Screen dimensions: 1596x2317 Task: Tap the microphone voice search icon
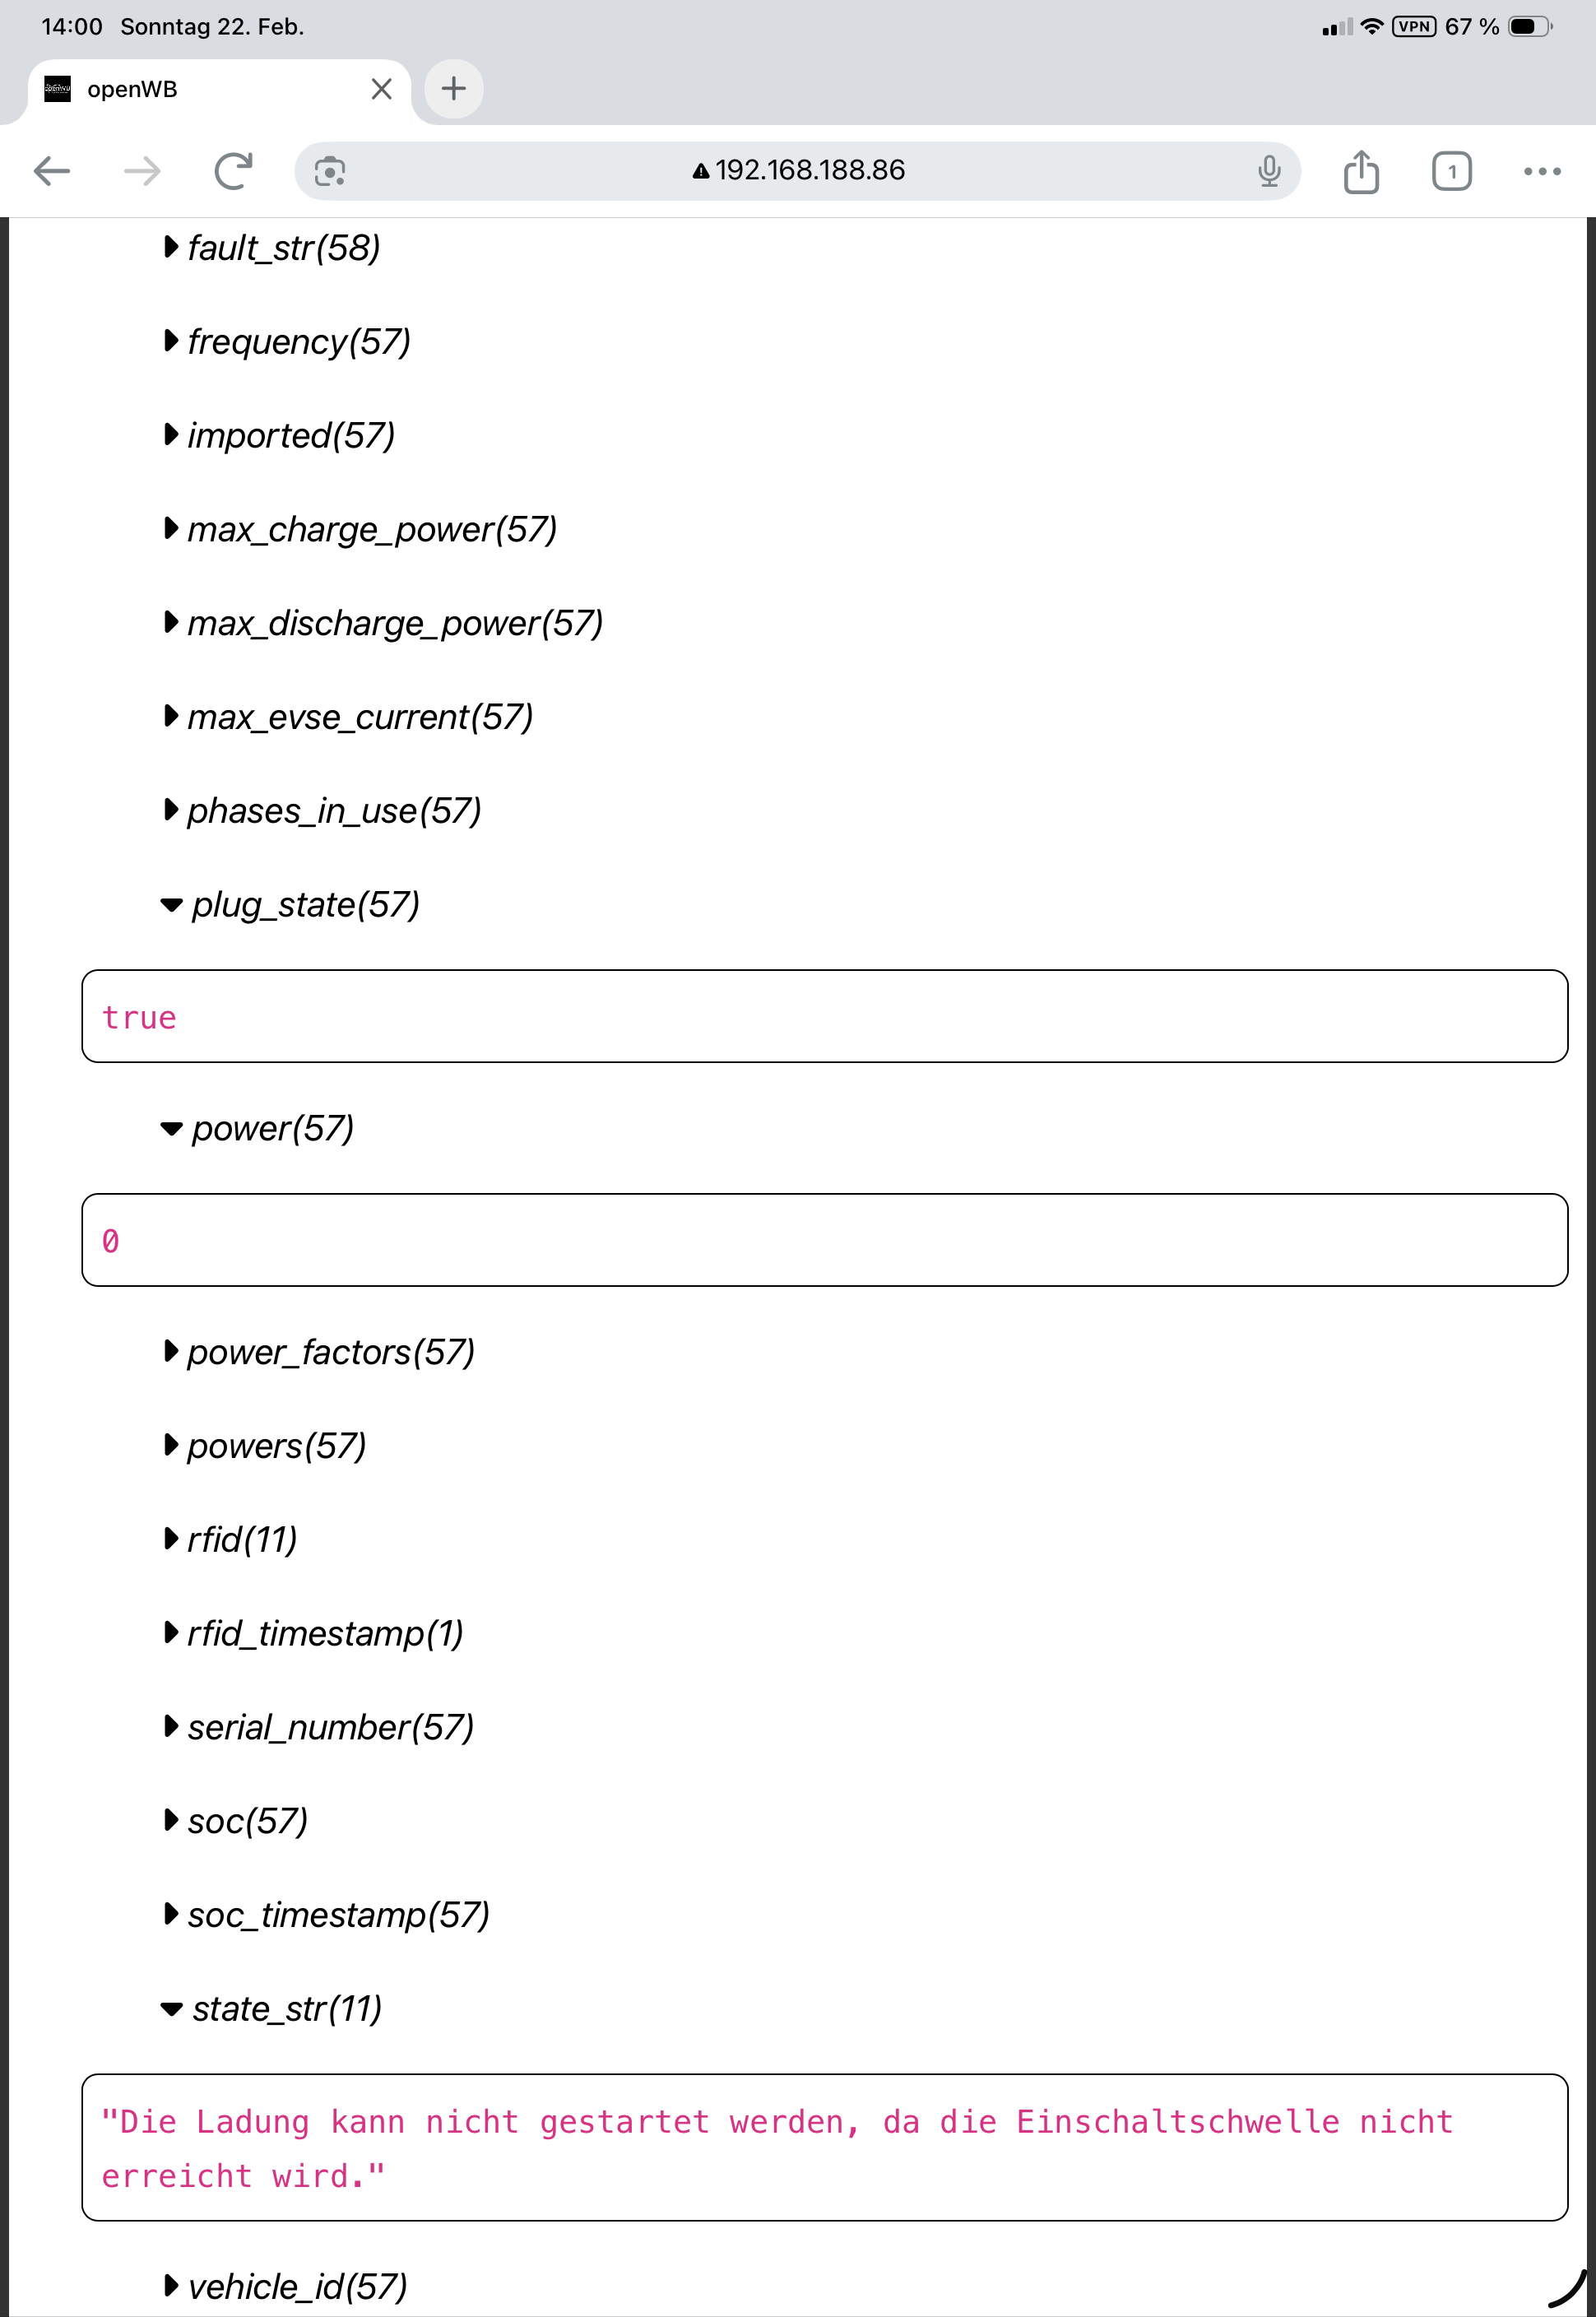coord(1268,171)
